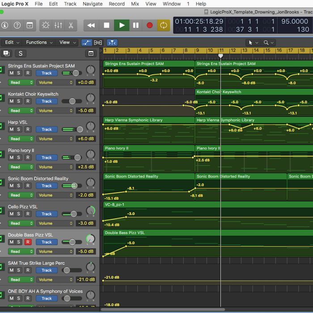Screen dimensions: 313x313
Task: Click Track button on Cello Pizz VSL
Action: coord(47,214)
